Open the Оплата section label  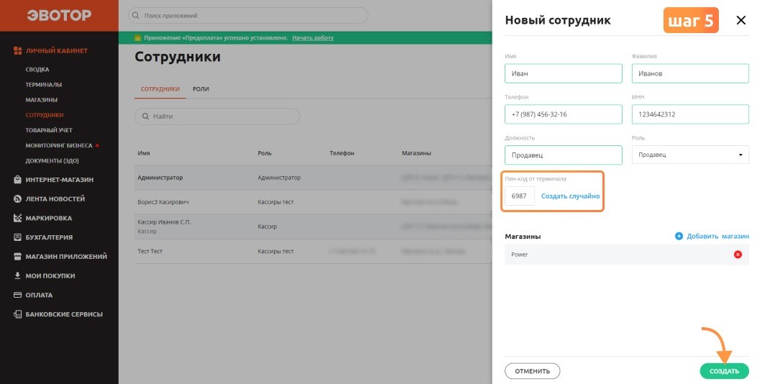[x=39, y=295]
